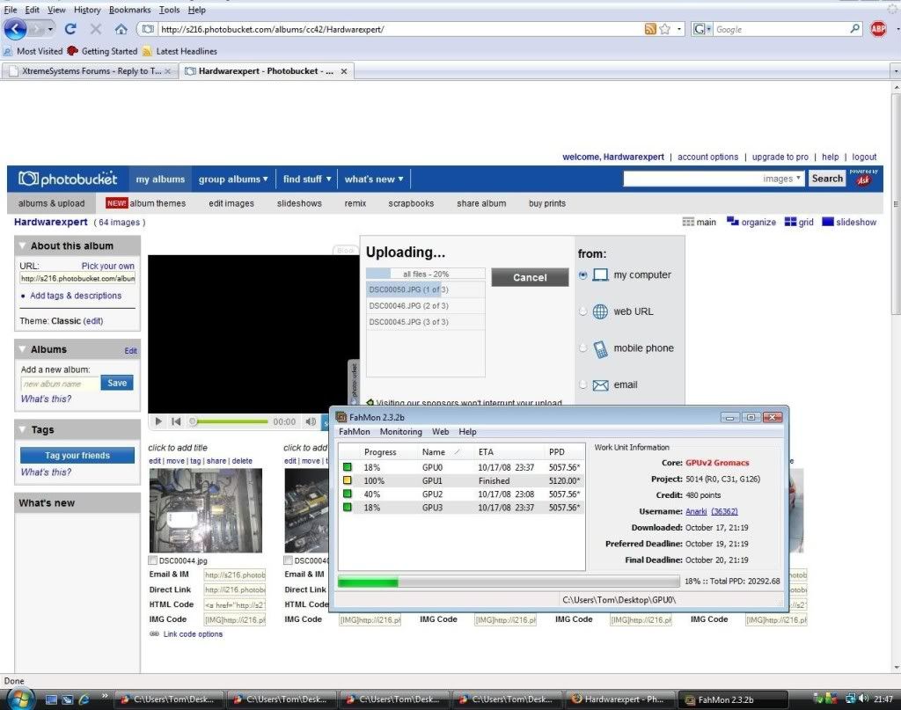Image resolution: width=901 pixels, height=710 pixels.
Task: Open the Tools menu in Firefox
Action: [170, 10]
